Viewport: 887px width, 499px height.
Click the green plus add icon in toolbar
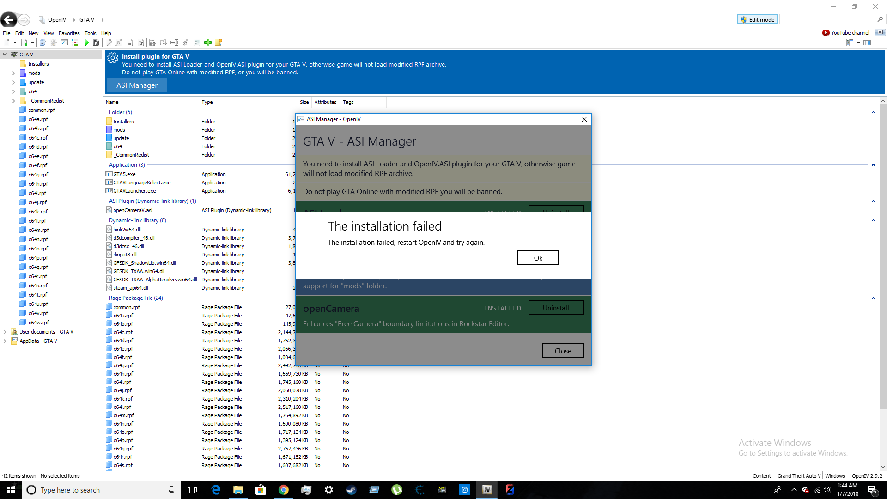tap(208, 43)
